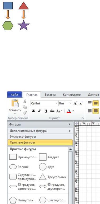Toggle align middle vertically button
This screenshot has width=100, height=204.
(96, 103)
